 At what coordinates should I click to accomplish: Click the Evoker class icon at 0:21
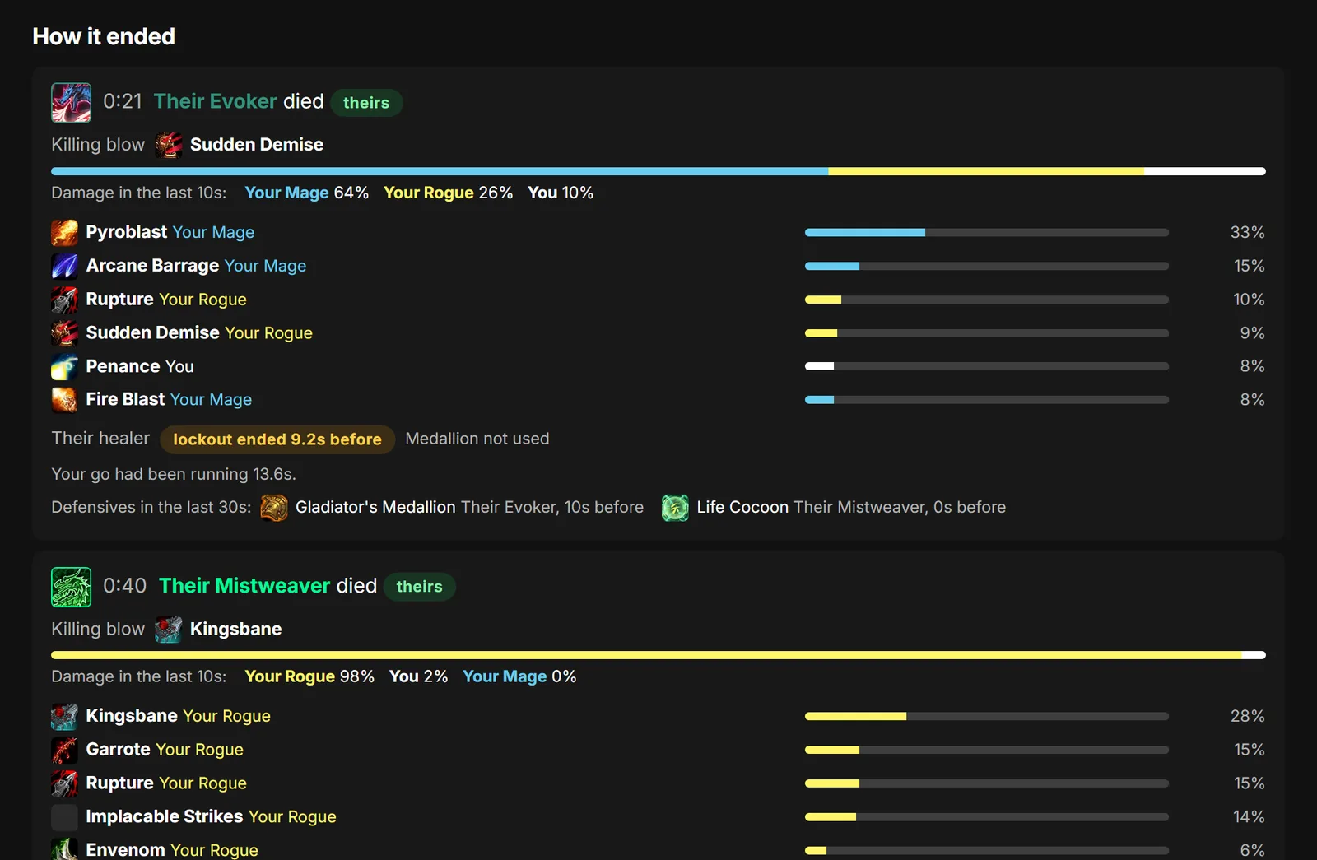pyautogui.click(x=72, y=103)
